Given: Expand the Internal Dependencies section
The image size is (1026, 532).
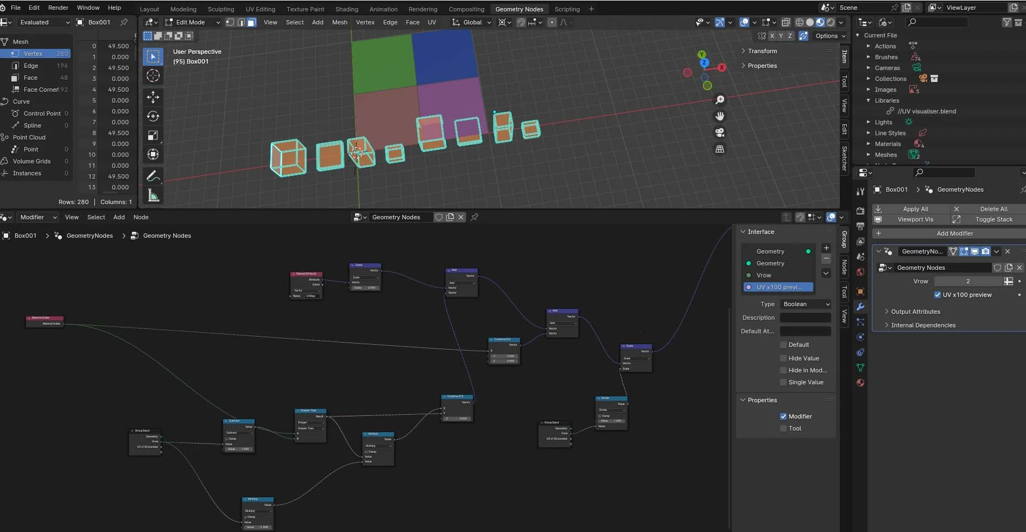Looking at the screenshot, I should coord(923,325).
